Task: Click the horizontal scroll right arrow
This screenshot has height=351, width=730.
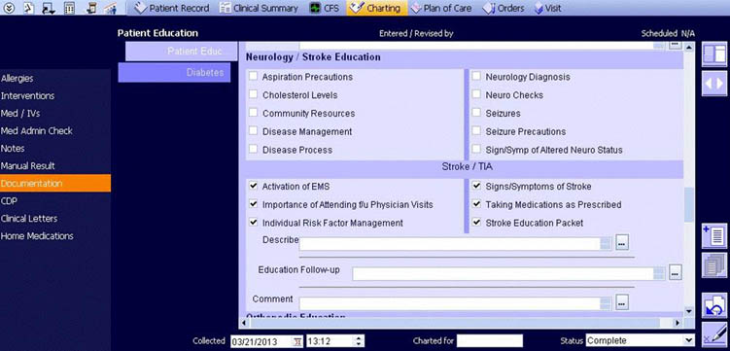Action: (x=678, y=322)
